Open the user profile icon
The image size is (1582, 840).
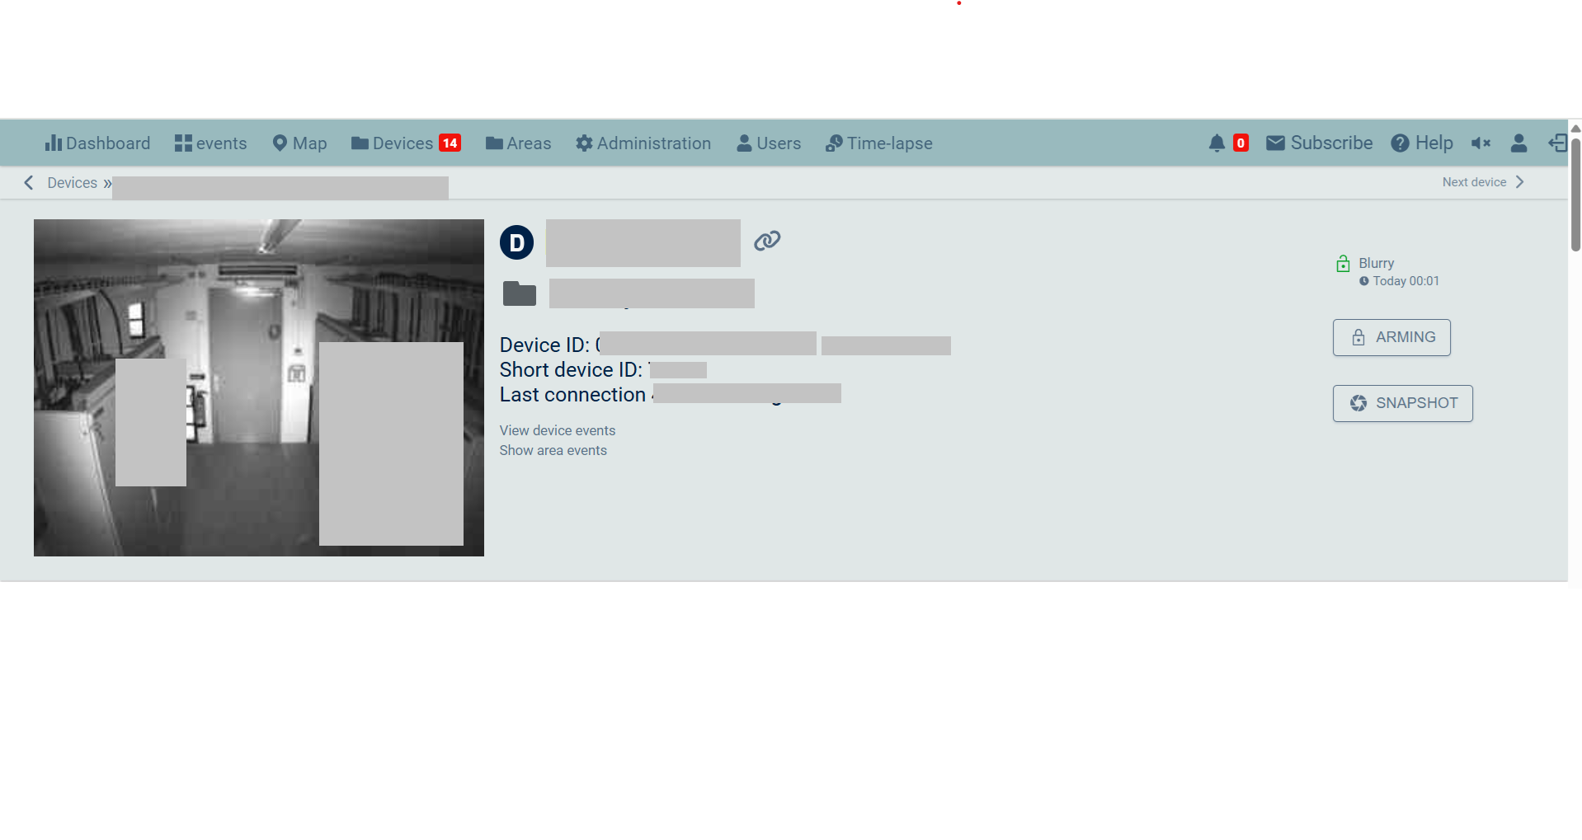[x=1518, y=143]
